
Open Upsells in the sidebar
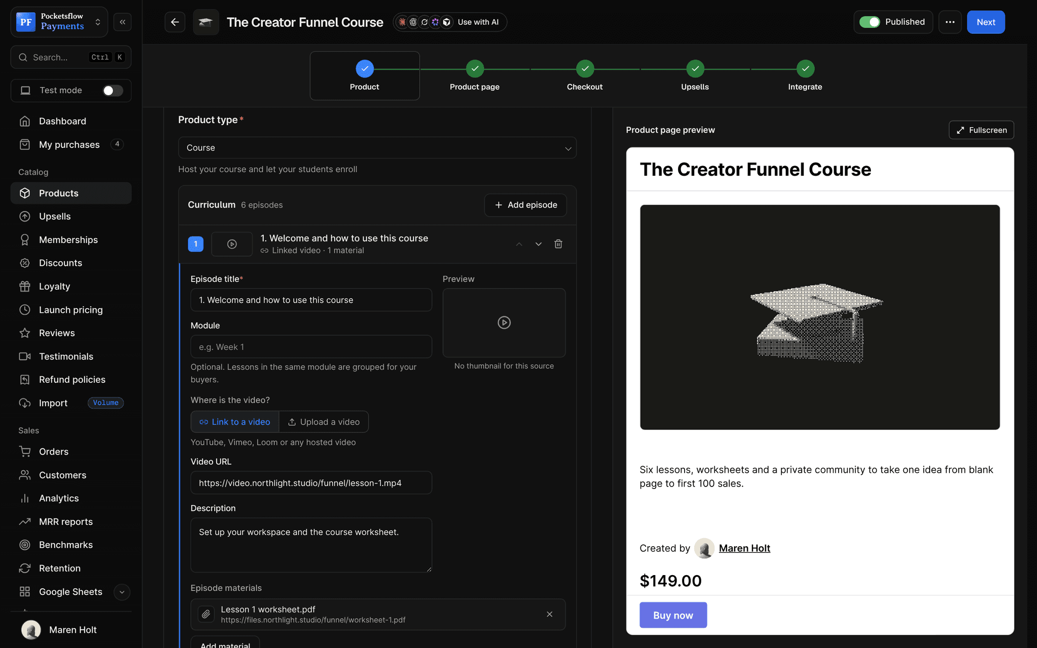[71, 216]
